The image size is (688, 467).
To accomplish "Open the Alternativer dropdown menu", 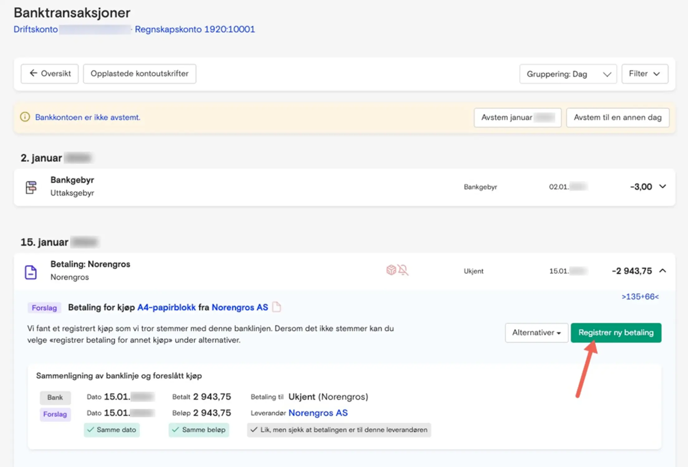I will pos(536,333).
